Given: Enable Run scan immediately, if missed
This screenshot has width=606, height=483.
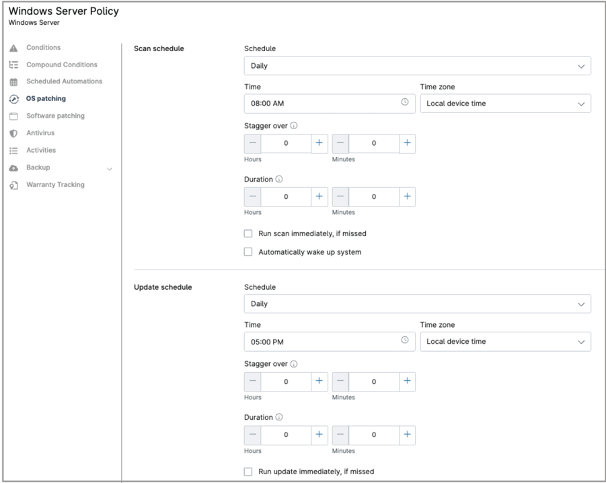Looking at the screenshot, I should (248, 233).
